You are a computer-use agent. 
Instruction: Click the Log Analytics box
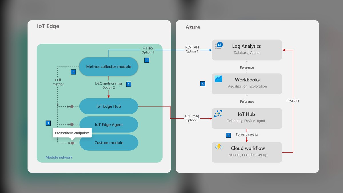coord(247,50)
